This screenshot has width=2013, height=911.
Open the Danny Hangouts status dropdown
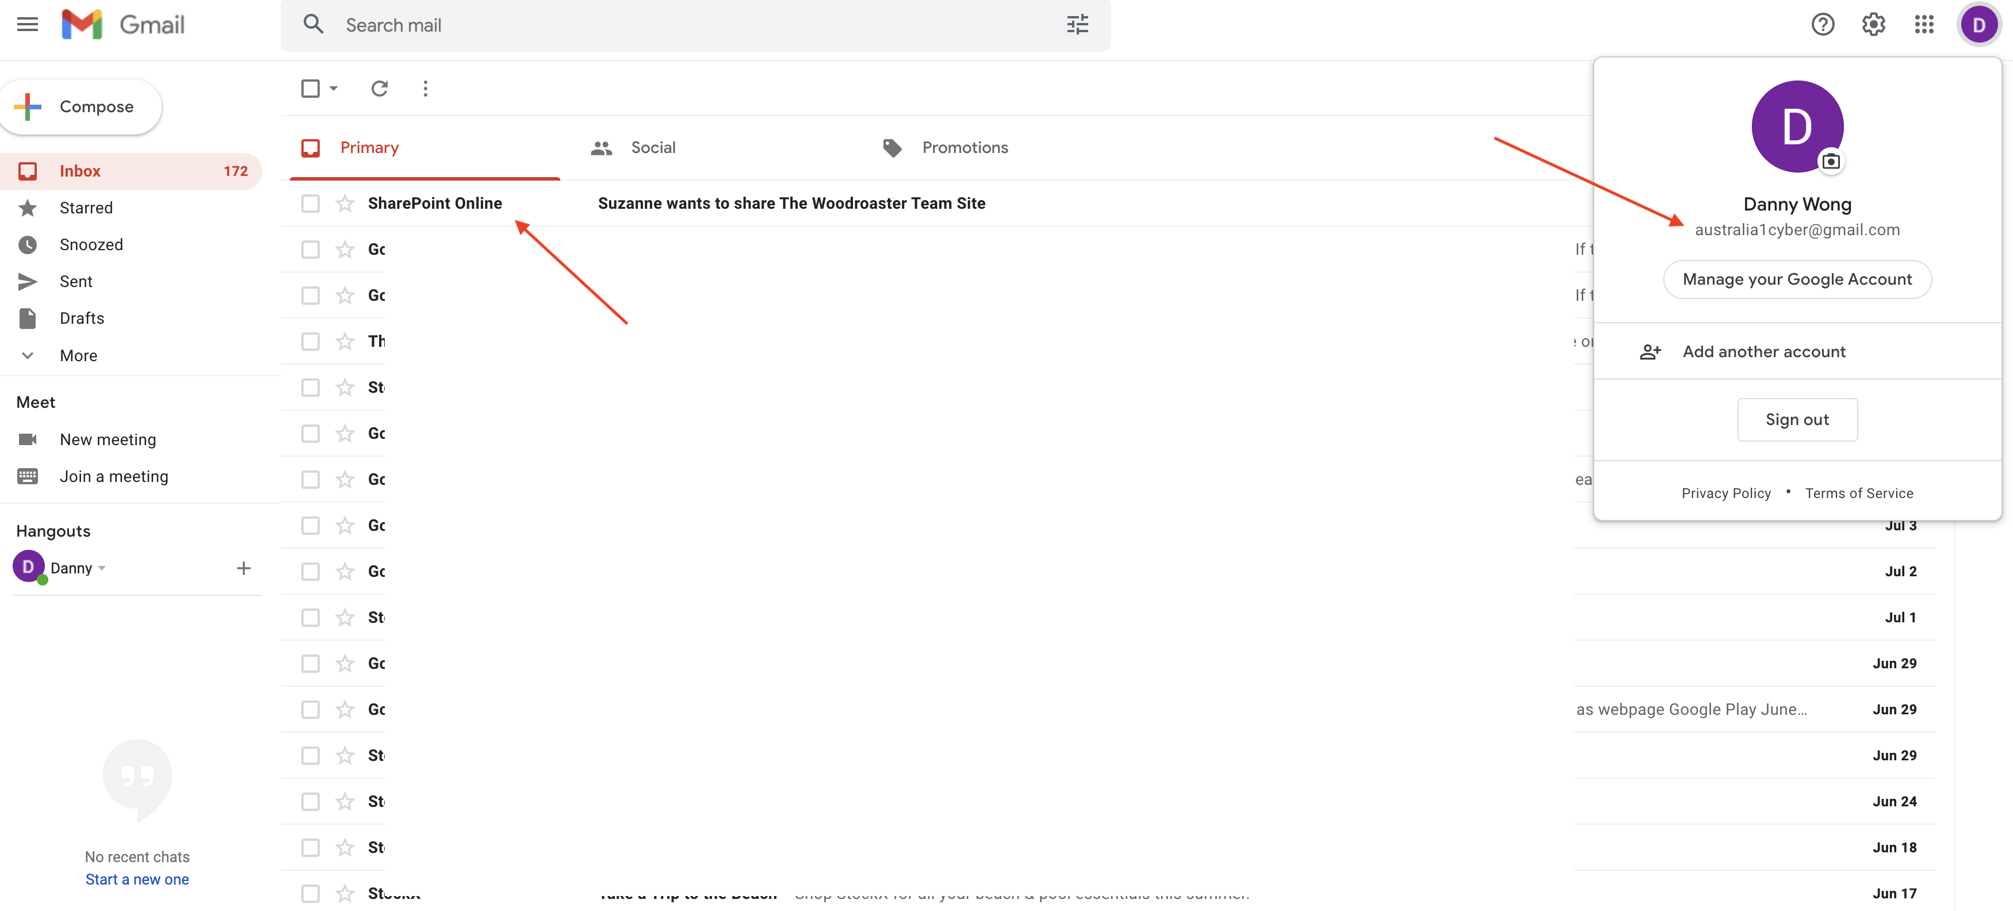[x=102, y=568]
